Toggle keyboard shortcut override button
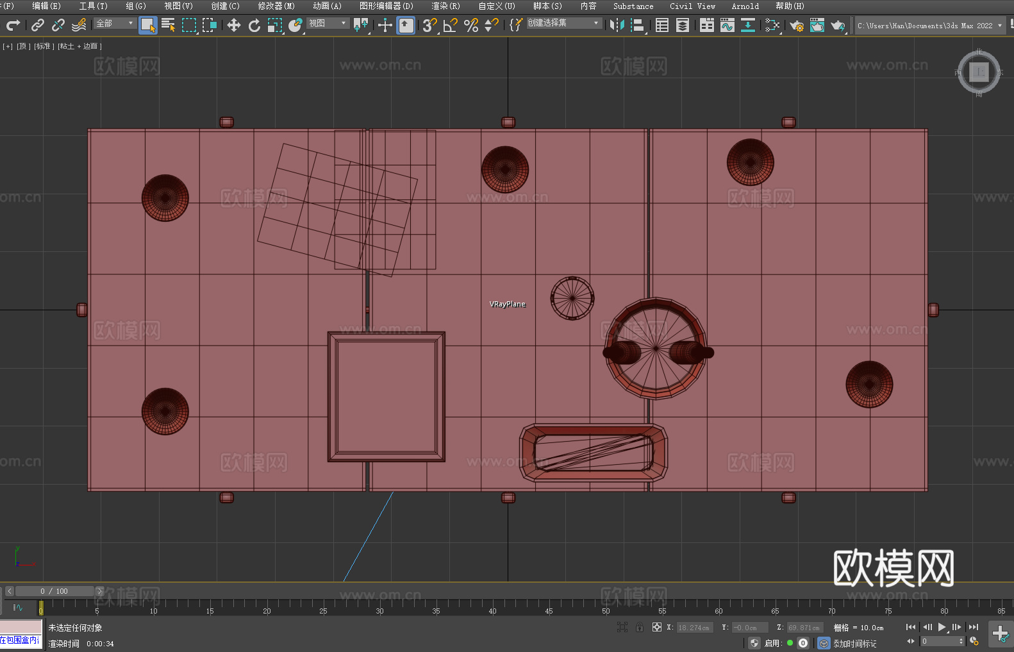This screenshot has height=652, width=1014. pos(406,25)
